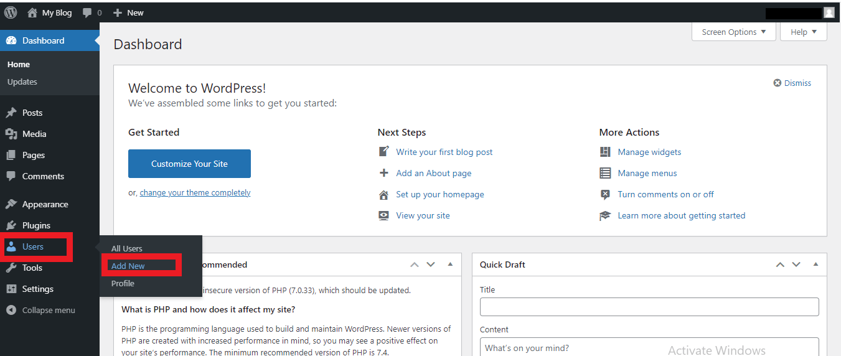Open the Tools wrench icon
The width and height of the screenshot is (841, 356).
[11, 268]
